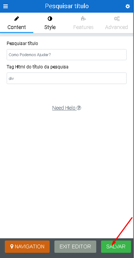Switch to the Content tab label
This screenshot has height=258, width=134.
[x=17, y=27]
